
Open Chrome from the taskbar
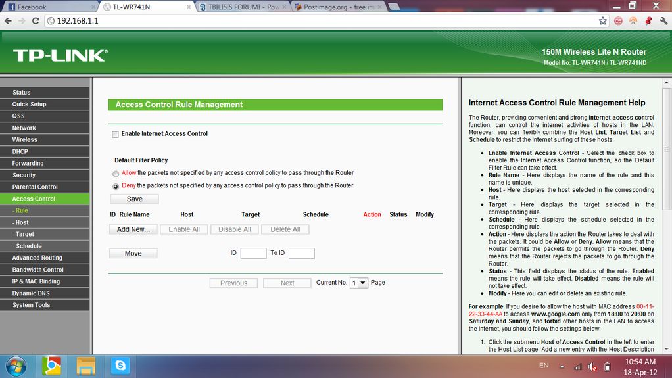point(51,366)
